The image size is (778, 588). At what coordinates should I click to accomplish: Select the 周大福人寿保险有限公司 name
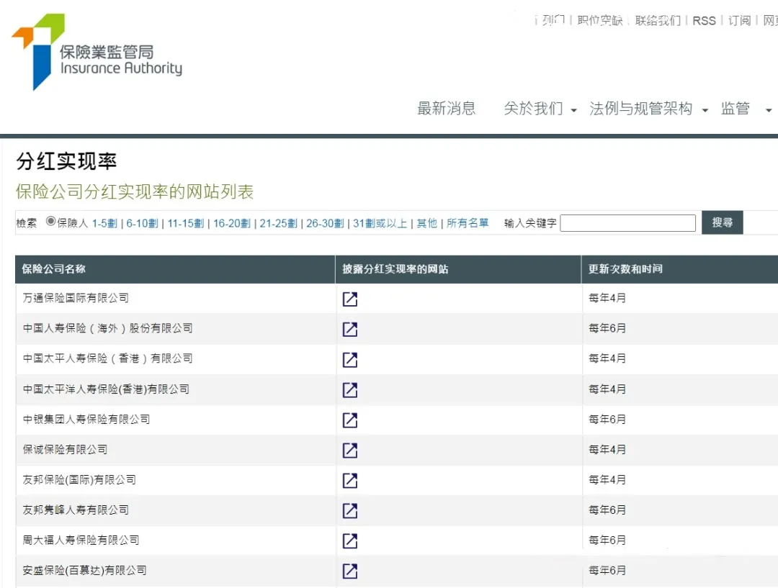pos(81,540)
